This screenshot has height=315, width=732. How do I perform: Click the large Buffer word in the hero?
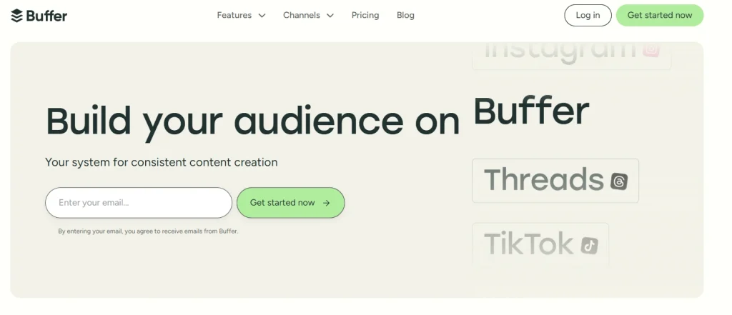(531, 111)
